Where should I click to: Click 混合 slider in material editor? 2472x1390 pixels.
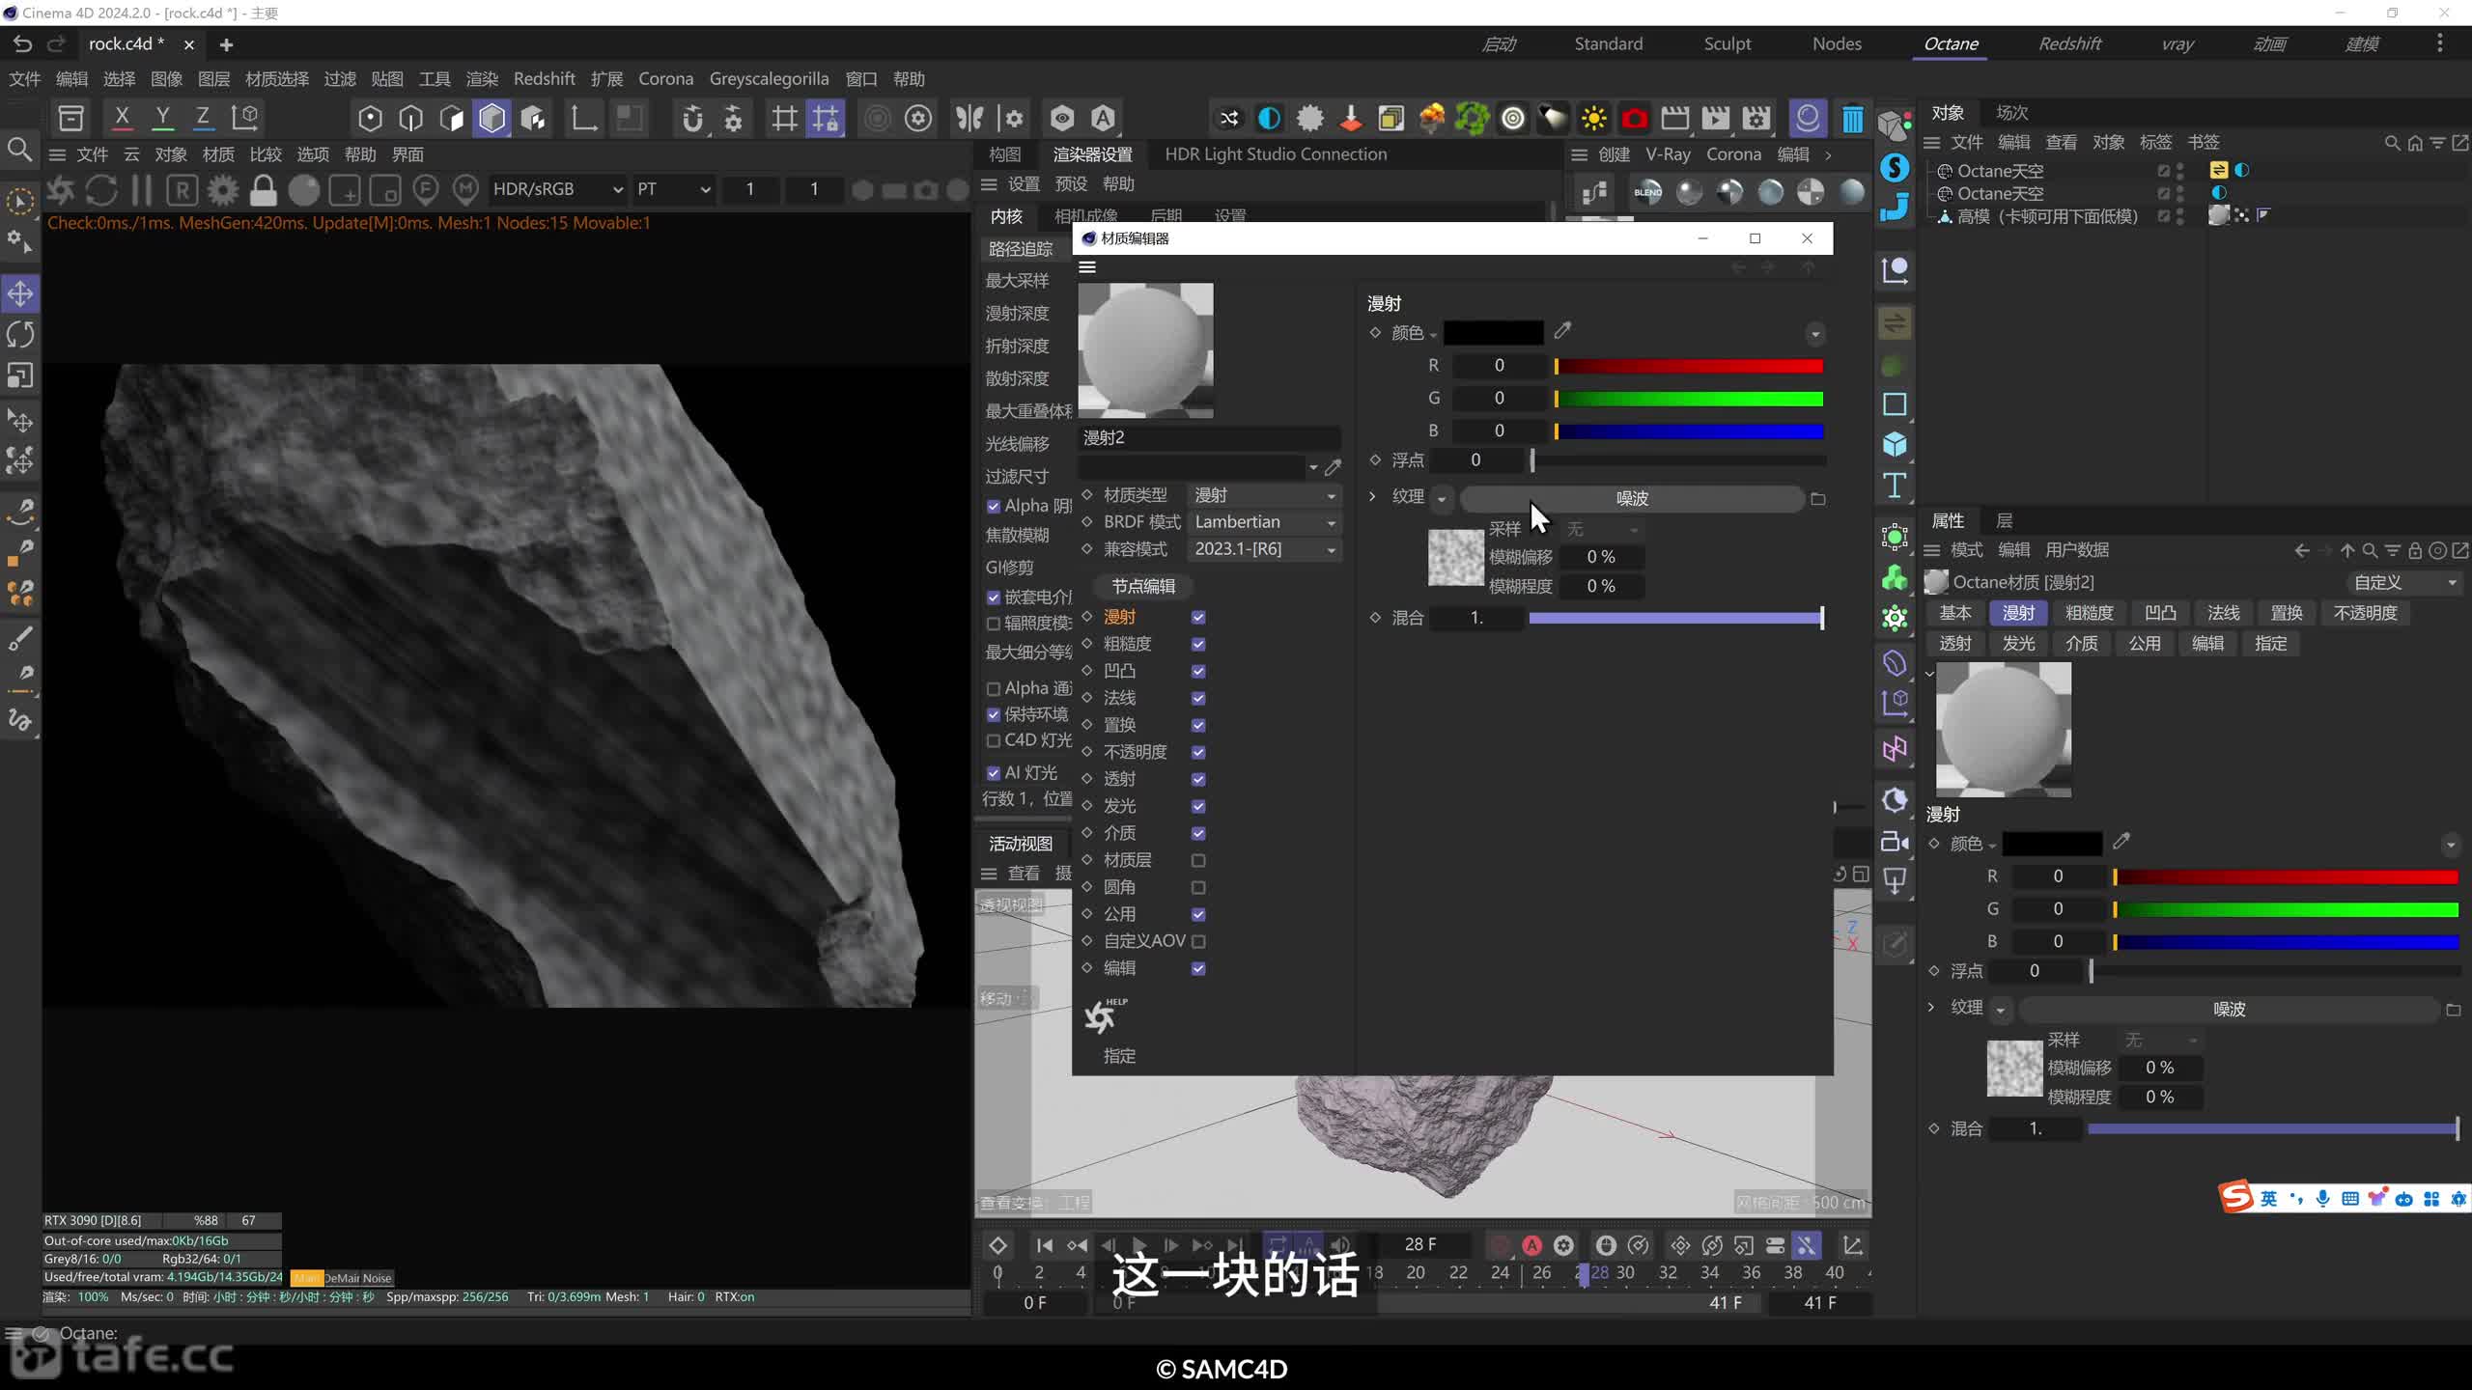[x=1675, y=618]
